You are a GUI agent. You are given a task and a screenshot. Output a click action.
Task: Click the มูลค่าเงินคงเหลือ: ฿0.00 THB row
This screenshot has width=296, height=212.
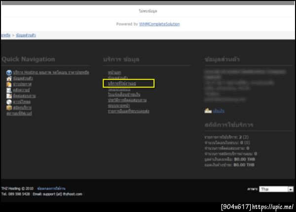point(230,159)
